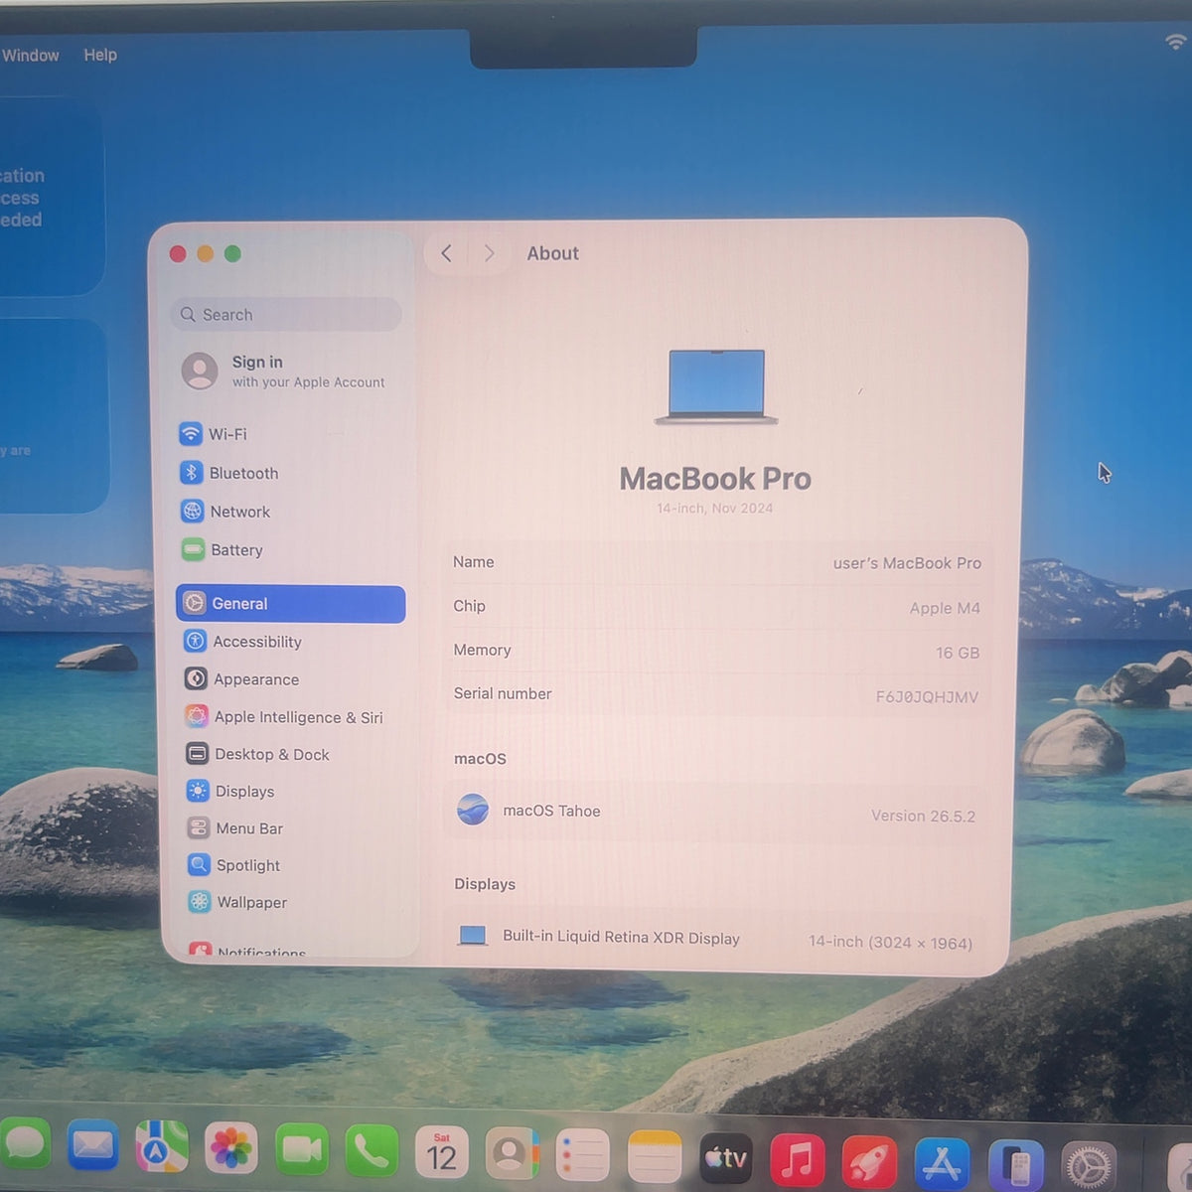1192x1192 pixels.
Task: Click the chip value "Apple M4"
Action: 945,608
